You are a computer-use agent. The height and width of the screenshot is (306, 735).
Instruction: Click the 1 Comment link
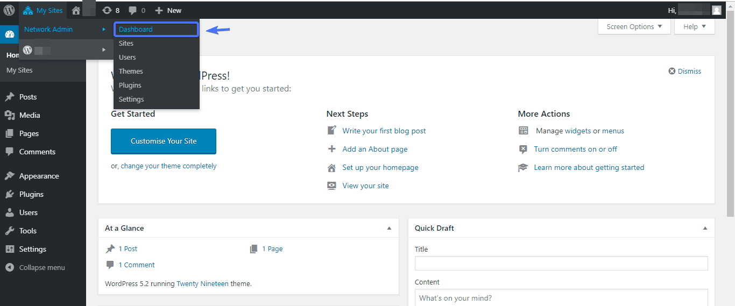(x=137, y=265)
